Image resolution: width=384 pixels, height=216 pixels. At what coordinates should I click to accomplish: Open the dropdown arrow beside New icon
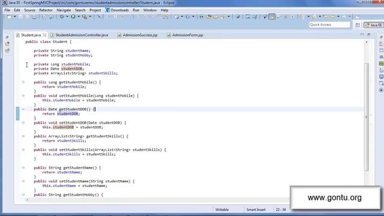pos(14,17)
